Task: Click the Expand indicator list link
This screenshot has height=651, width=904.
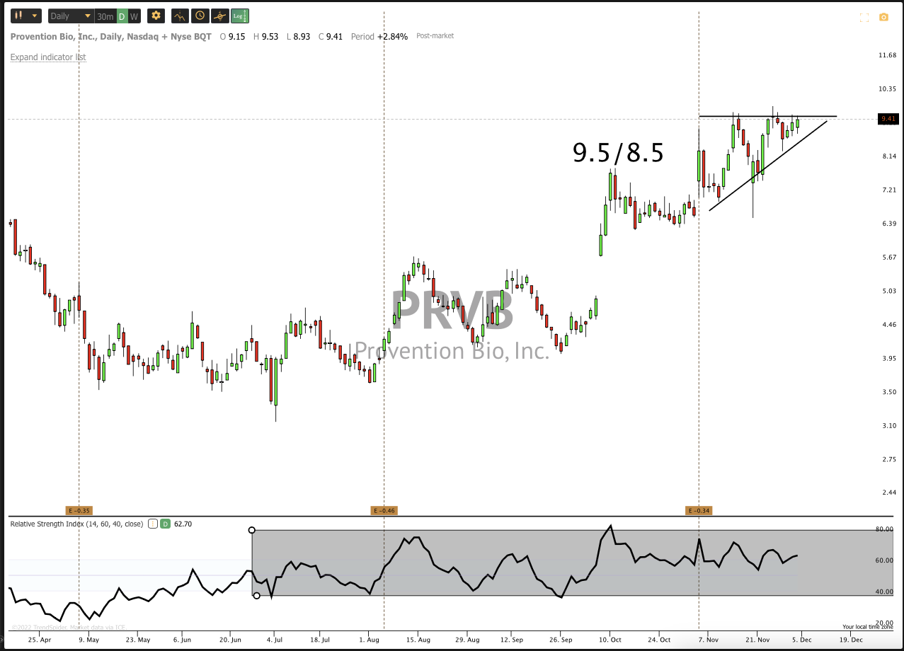Action: [47, 57]
